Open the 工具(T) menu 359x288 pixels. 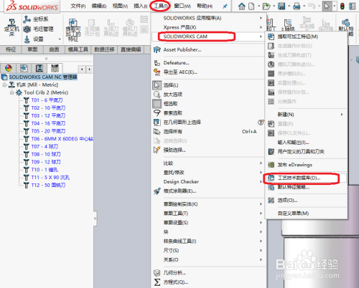pyautogui.click(x=160, y=6)
